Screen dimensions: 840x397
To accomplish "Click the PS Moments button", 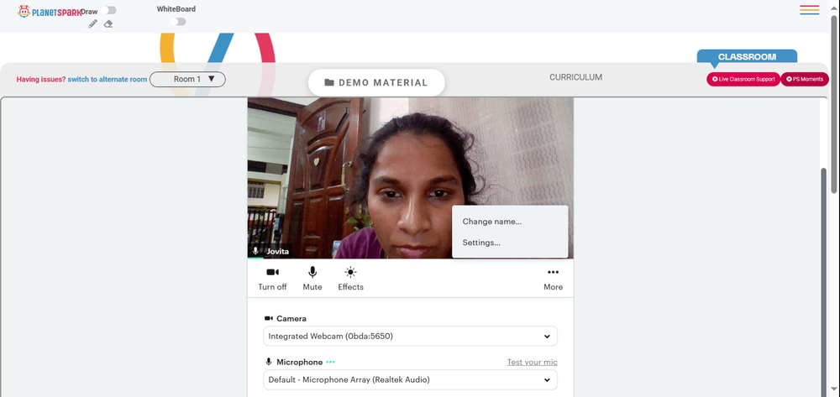I will 805,79.
